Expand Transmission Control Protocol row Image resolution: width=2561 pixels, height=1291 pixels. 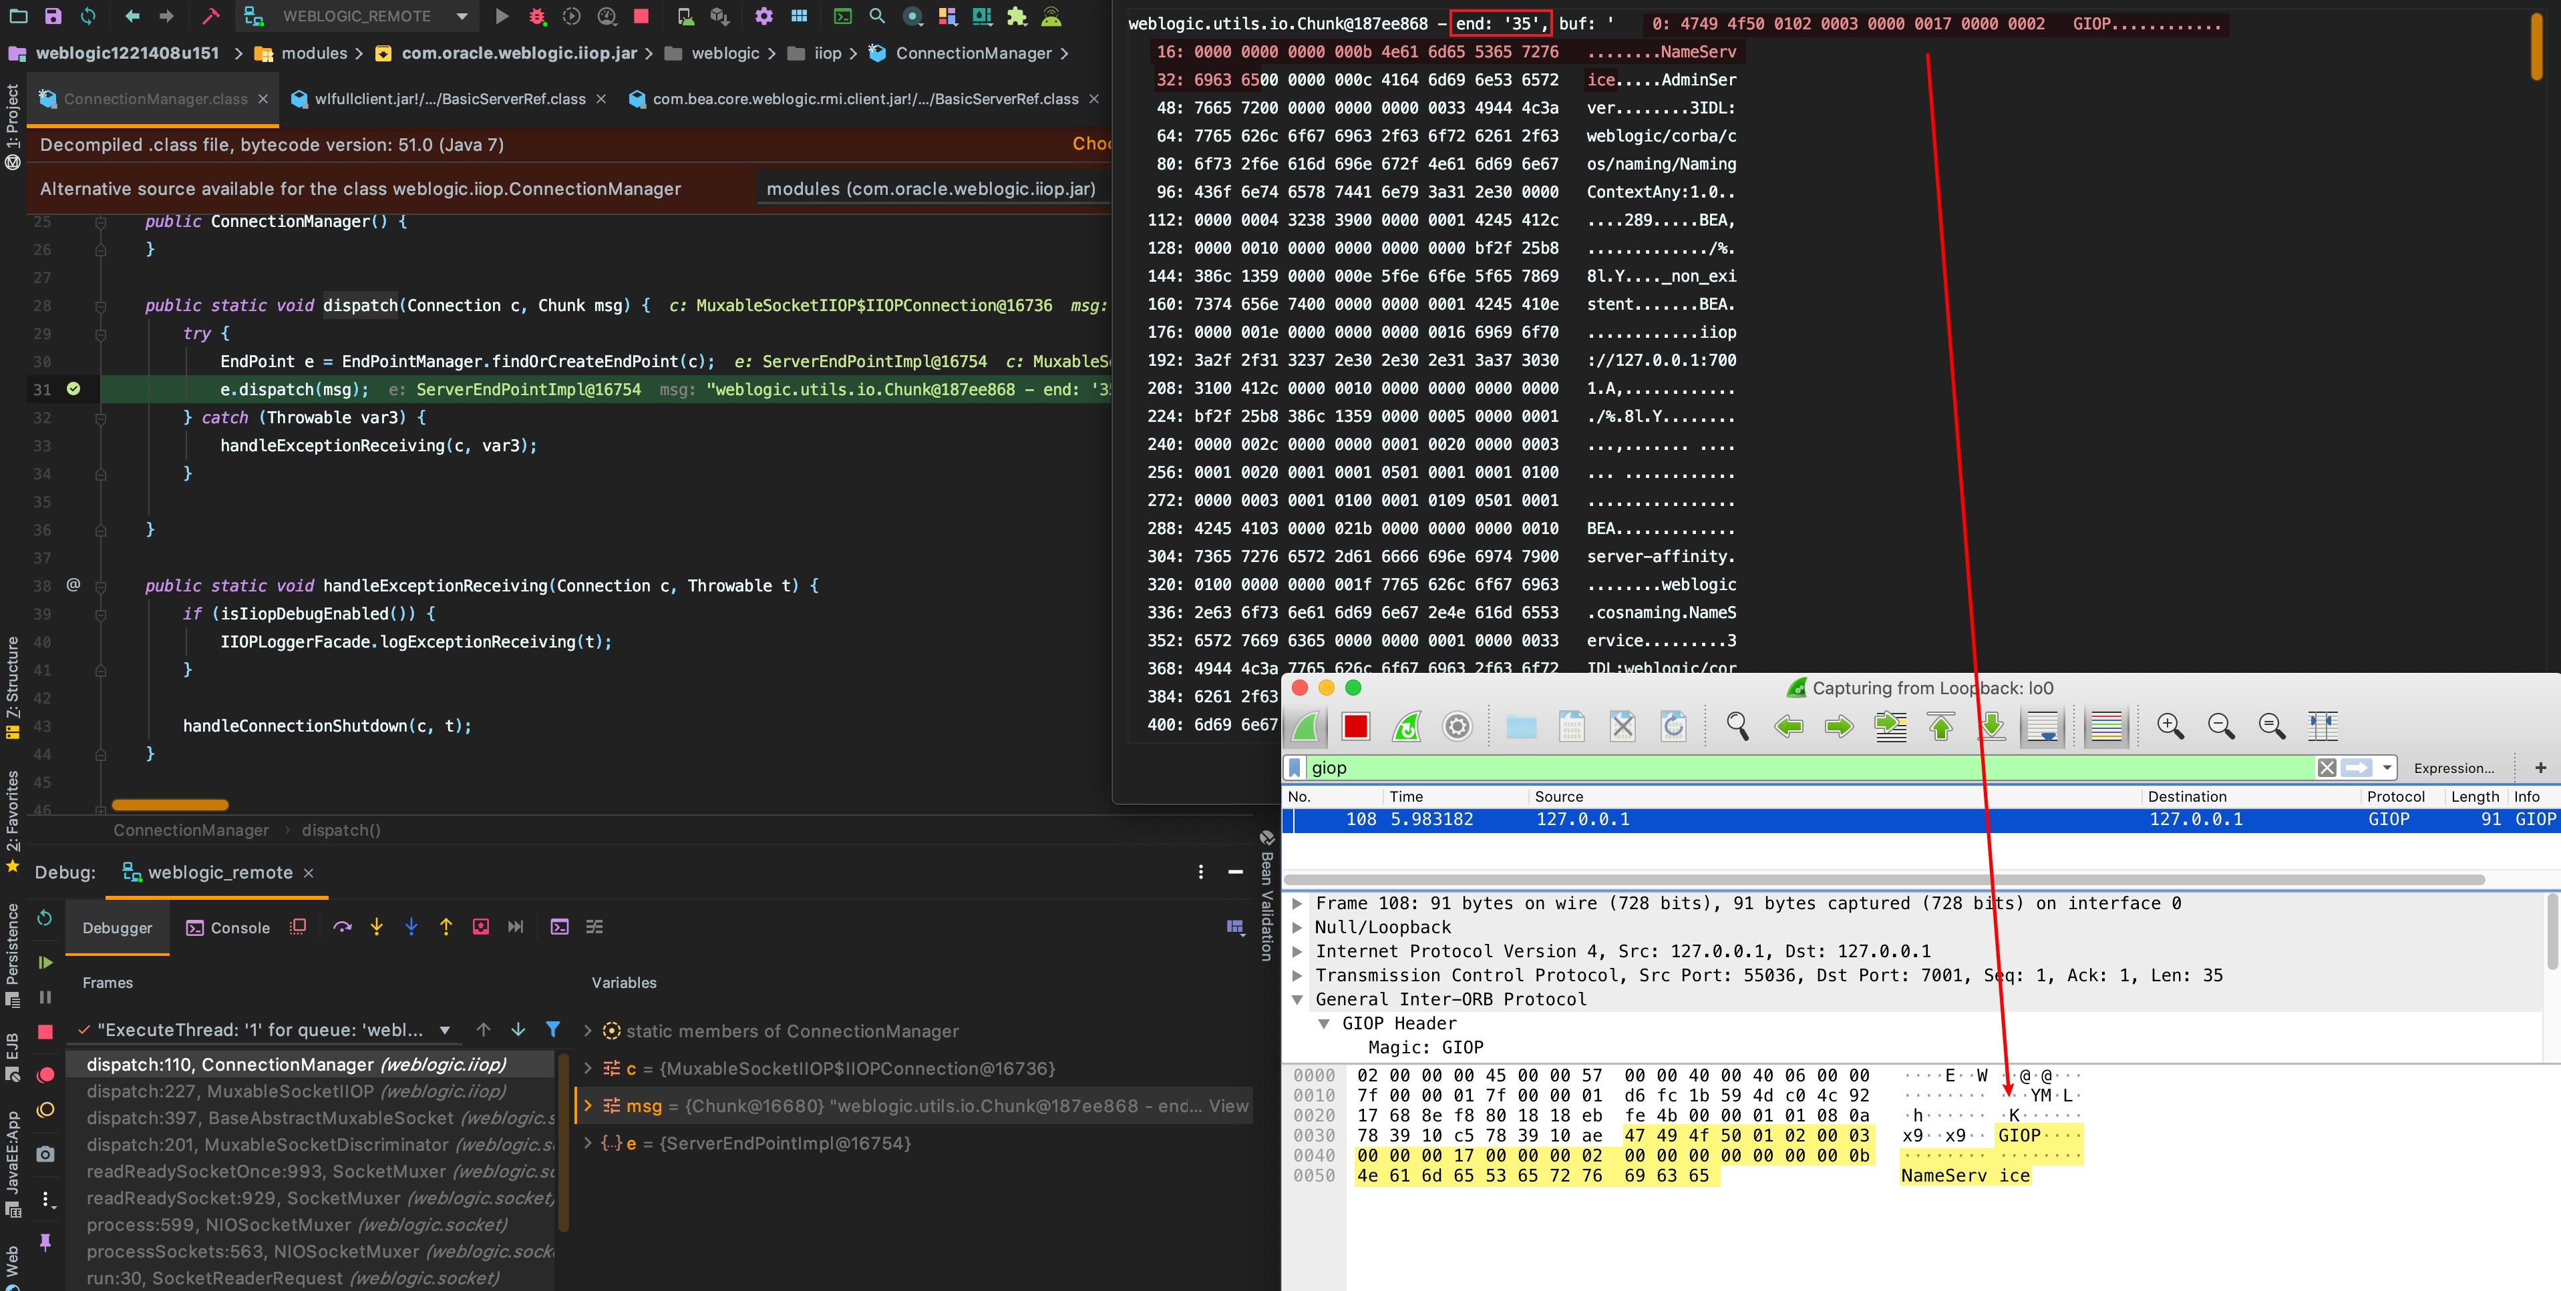pos(1297,976)
